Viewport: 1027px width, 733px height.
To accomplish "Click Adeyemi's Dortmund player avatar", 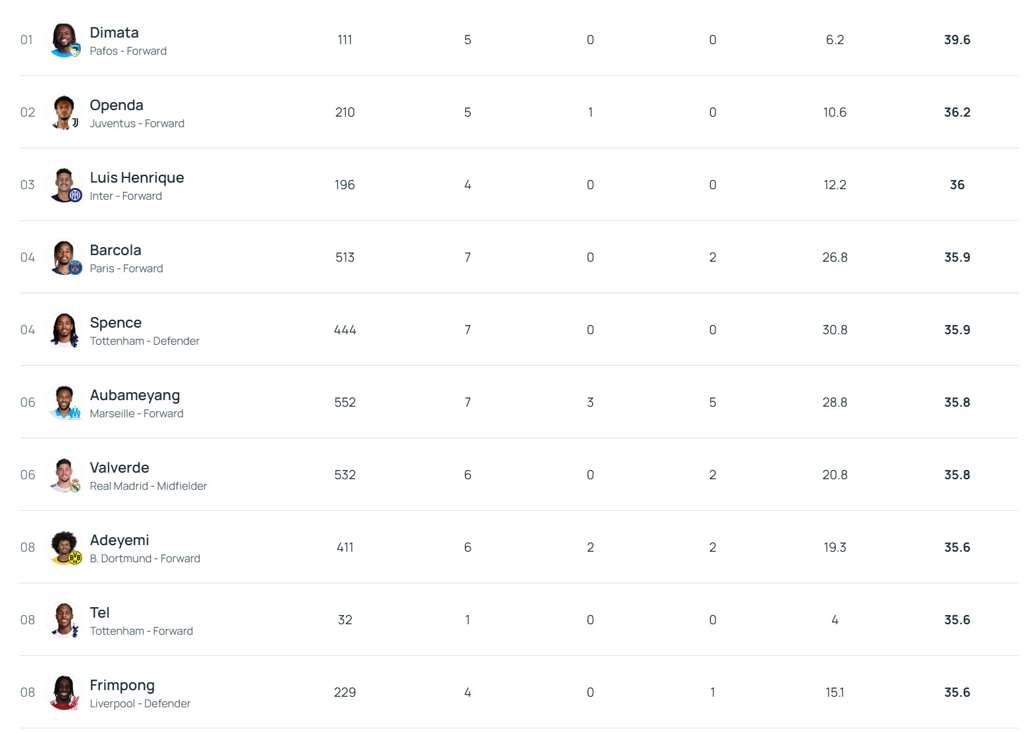I will [65, 548].
